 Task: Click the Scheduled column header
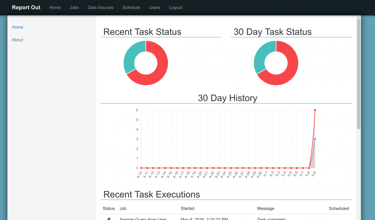pyautogui.click(x=339, y=208)
